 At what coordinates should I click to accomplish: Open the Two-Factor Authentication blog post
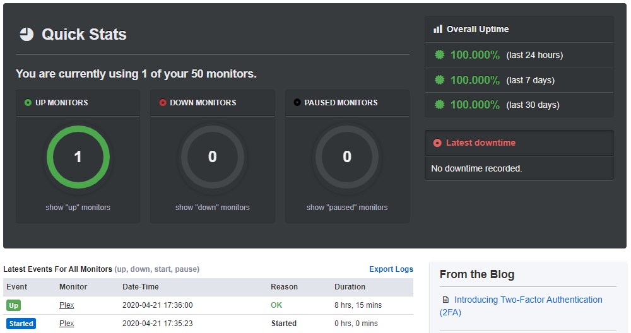click(528, 300)
